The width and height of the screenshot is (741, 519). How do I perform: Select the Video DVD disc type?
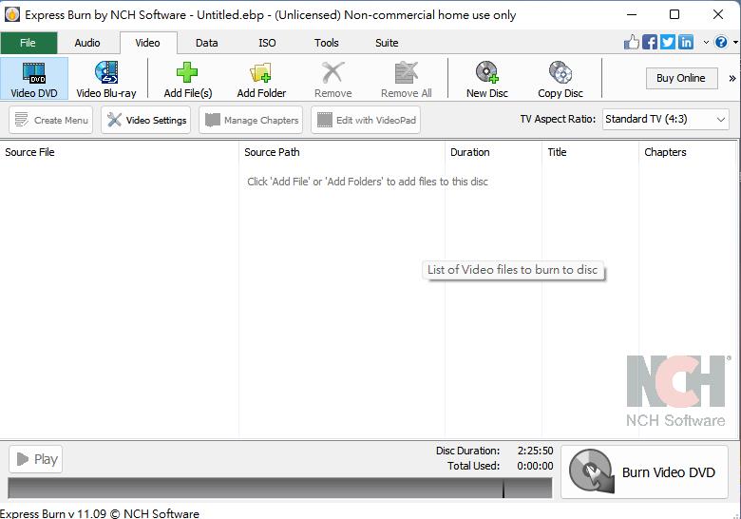34,79
